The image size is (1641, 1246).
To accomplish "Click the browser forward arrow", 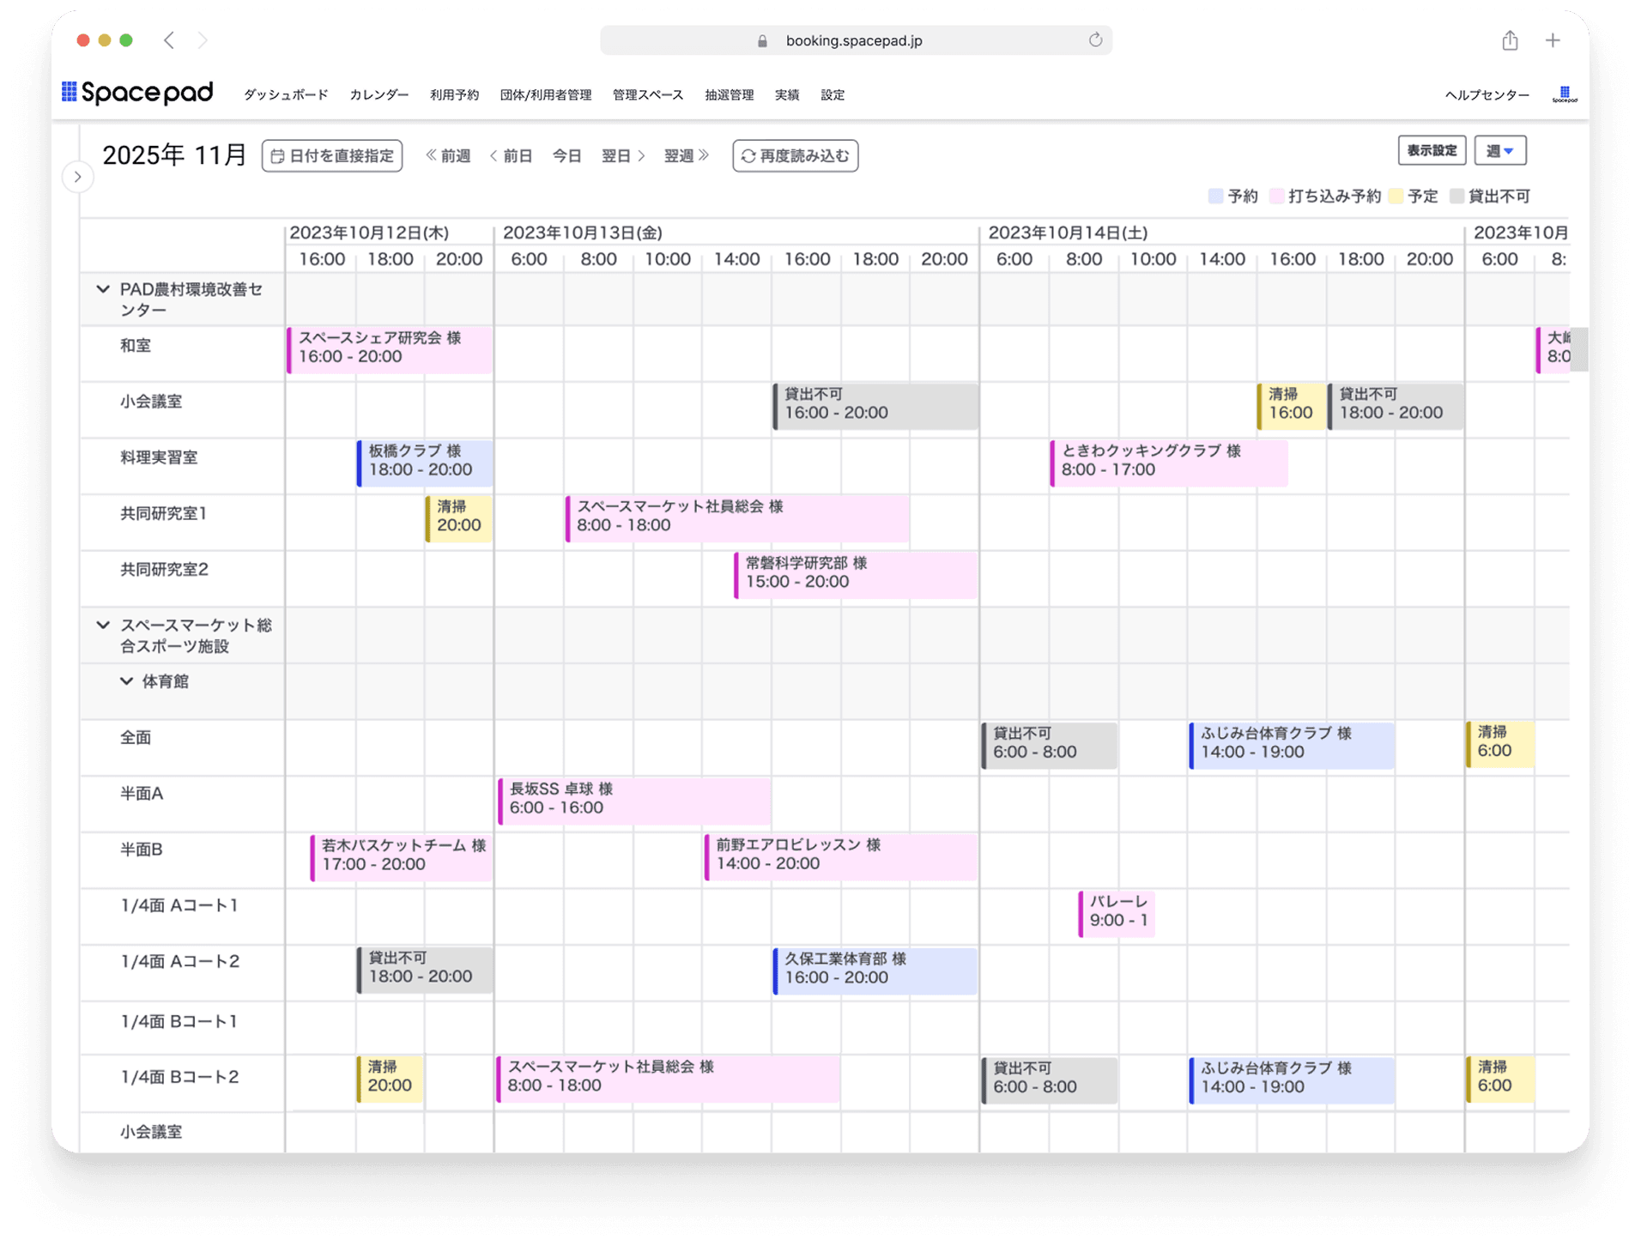I will [x=203, y=40].
